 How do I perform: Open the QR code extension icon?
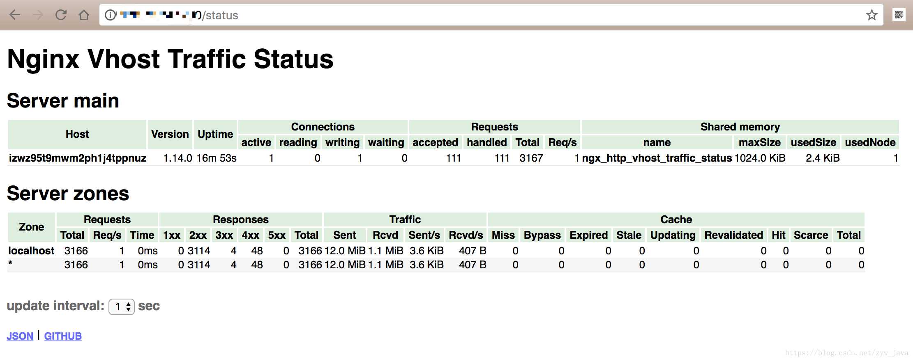(899, 15)
